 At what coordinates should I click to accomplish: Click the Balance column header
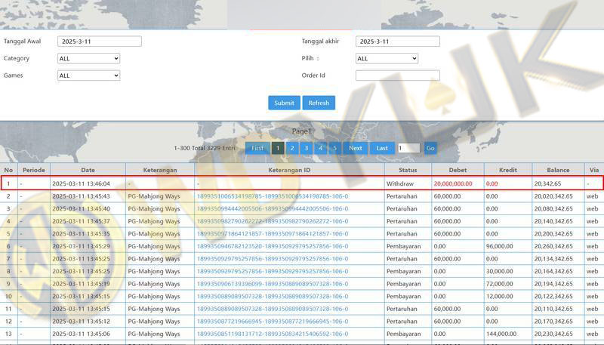558,170
